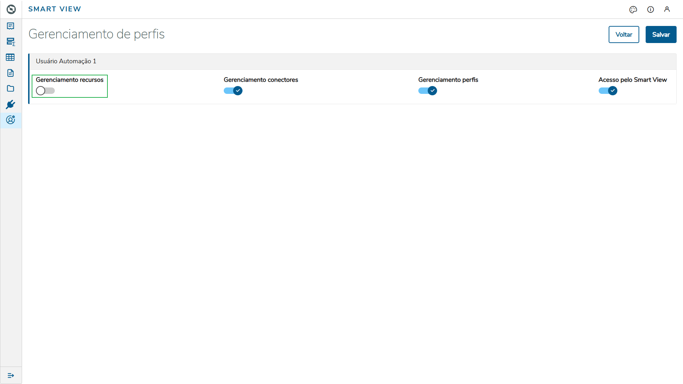Viewport: 683px width, 384px height.
Task: Click the Salvar button
Action: click(661, 34)
